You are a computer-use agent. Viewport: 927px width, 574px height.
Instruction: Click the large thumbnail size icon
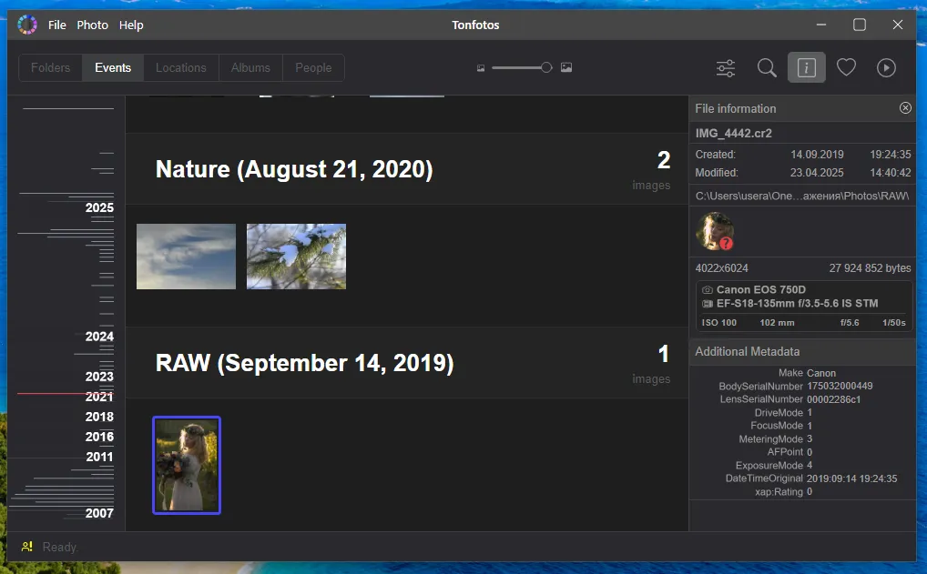coord(566,67)
